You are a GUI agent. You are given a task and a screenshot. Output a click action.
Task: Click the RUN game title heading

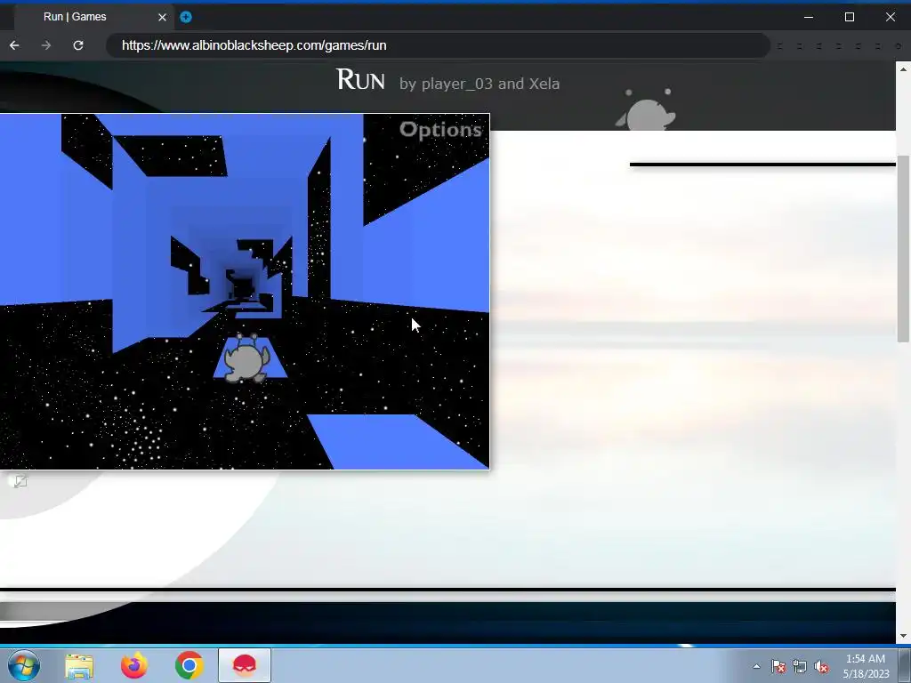click(360, 79)
